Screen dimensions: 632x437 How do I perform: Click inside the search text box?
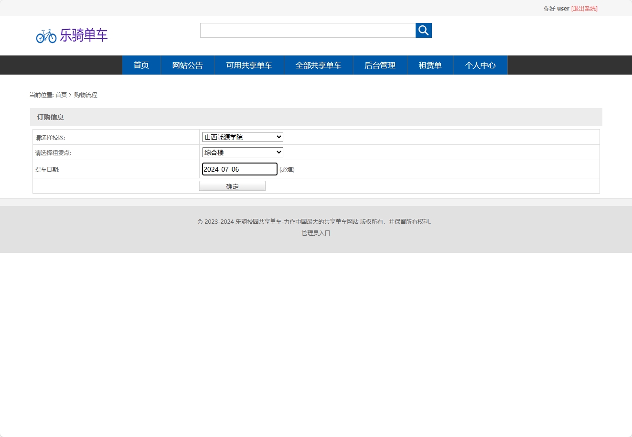307,30
